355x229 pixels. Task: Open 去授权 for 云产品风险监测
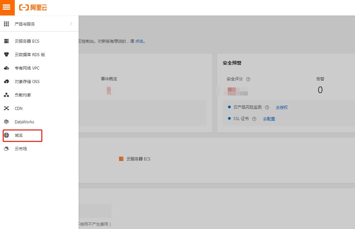[282, 107]
